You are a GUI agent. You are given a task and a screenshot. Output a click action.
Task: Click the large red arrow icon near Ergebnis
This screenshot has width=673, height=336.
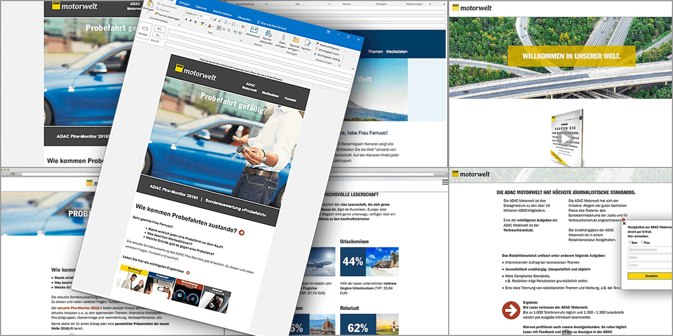click(510, 309)
